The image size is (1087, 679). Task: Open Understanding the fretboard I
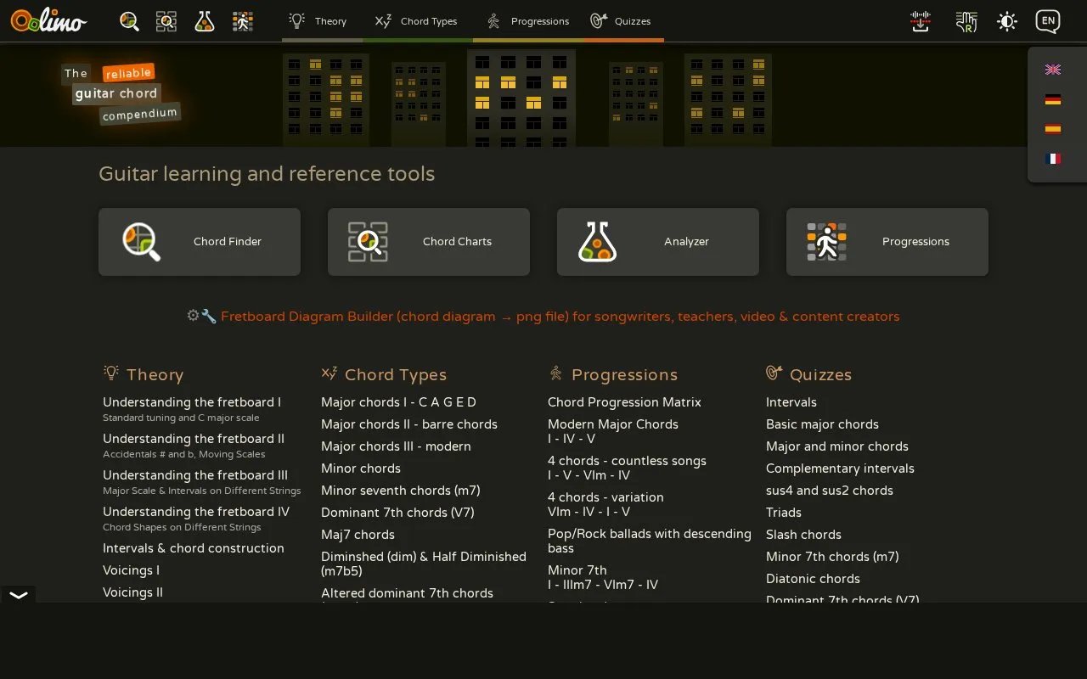coord(192,402)
